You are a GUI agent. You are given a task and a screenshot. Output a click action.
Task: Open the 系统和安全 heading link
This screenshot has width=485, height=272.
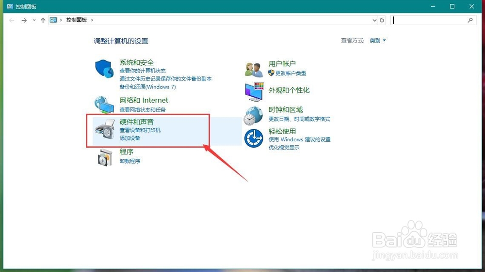pos(136,62)
